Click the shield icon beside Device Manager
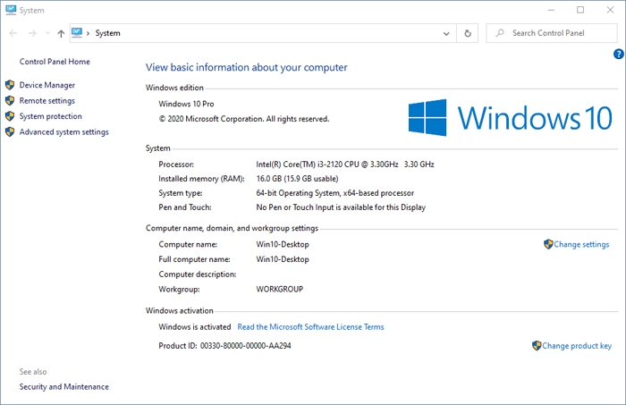The image size is (626, 405). pyautogui.click(x=10, y=85)
